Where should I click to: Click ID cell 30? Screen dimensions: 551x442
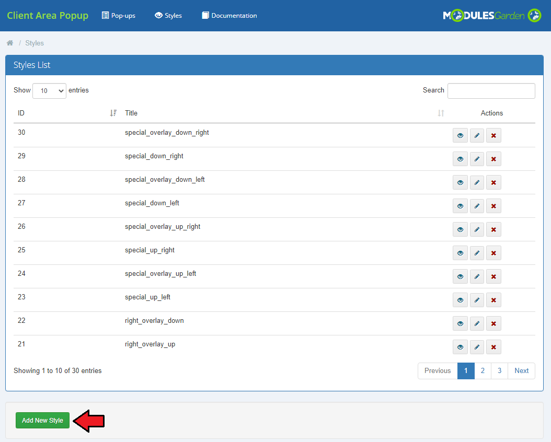click(21, 132)
